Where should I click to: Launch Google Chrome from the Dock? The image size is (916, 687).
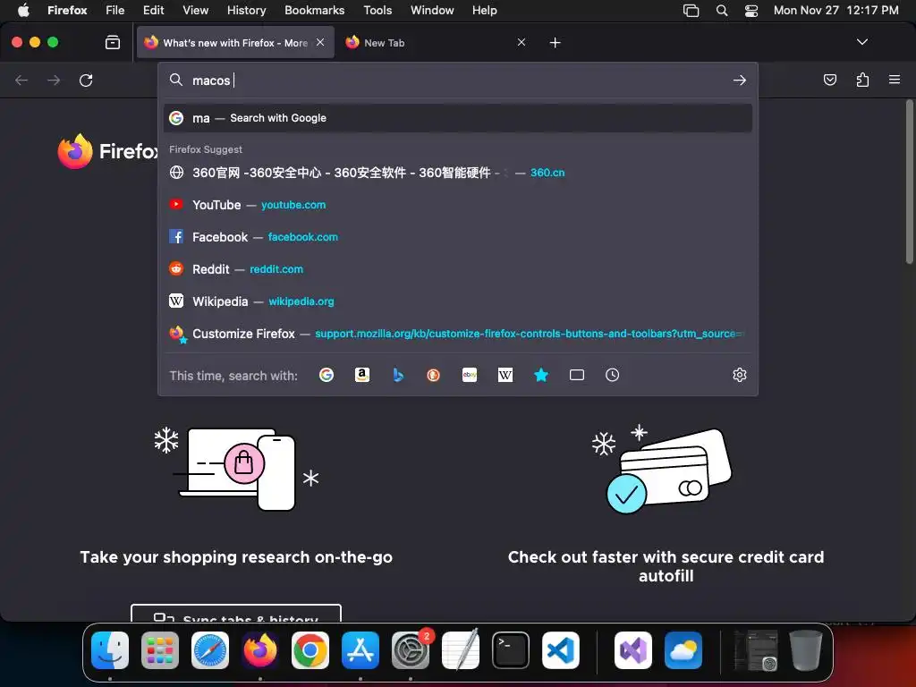coord(310,650)
